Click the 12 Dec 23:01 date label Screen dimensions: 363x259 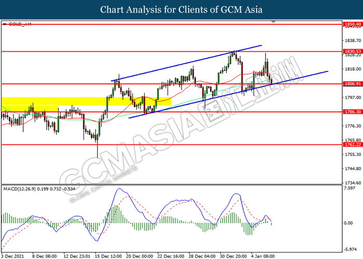pos(77,256)
